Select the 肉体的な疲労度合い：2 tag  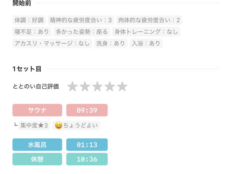click(149, 20)
